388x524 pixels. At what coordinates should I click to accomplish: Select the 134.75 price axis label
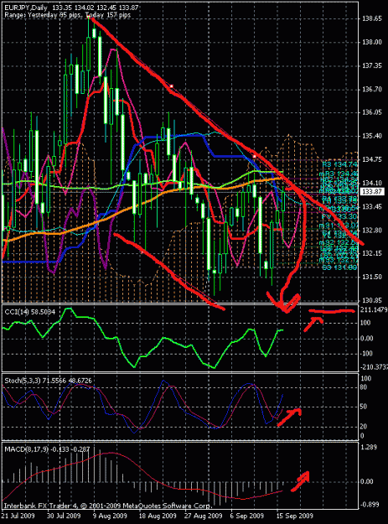pyautogui.click(x=371, y=160)
